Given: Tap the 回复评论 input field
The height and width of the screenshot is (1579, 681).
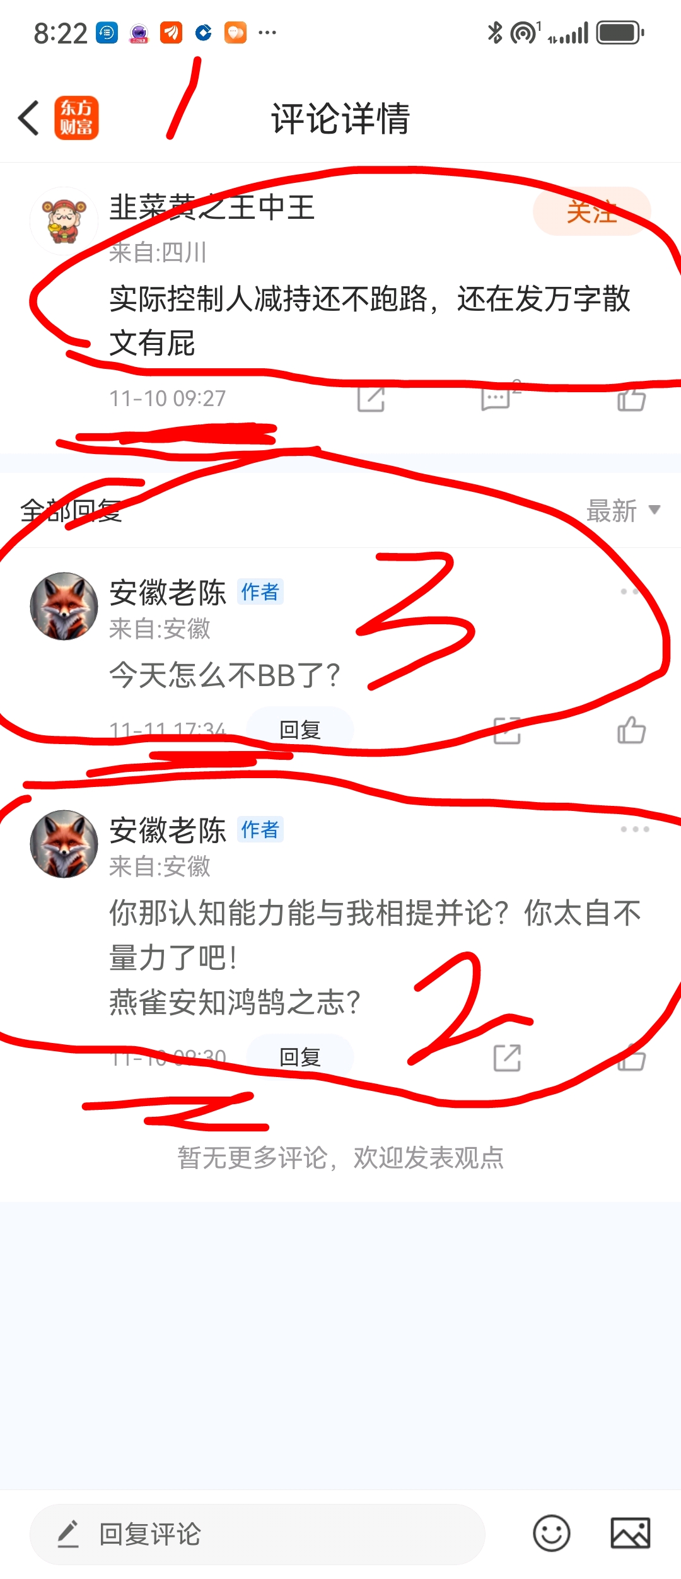Looking at the screenshot, I should click(257, 1534).
